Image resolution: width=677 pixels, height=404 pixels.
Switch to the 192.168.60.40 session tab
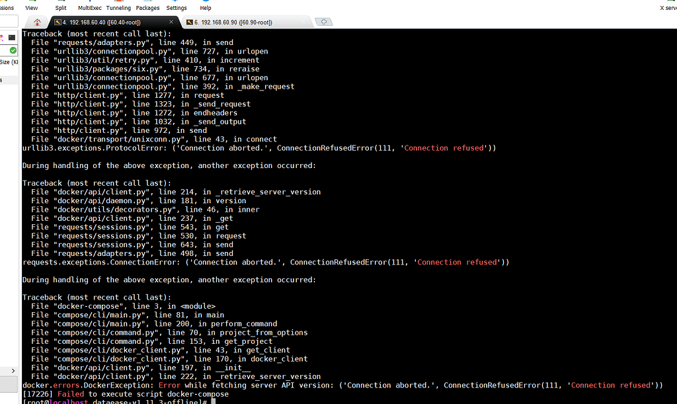99,22
